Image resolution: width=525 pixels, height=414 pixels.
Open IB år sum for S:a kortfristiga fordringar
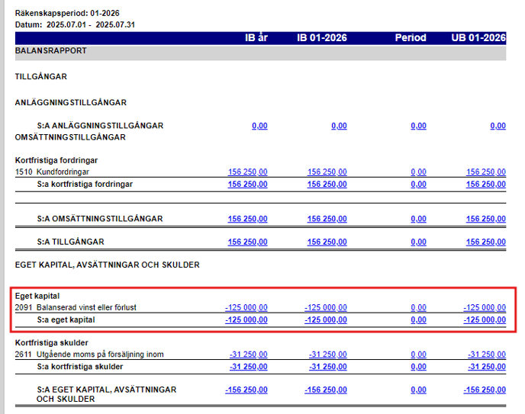tap(247, 185)
